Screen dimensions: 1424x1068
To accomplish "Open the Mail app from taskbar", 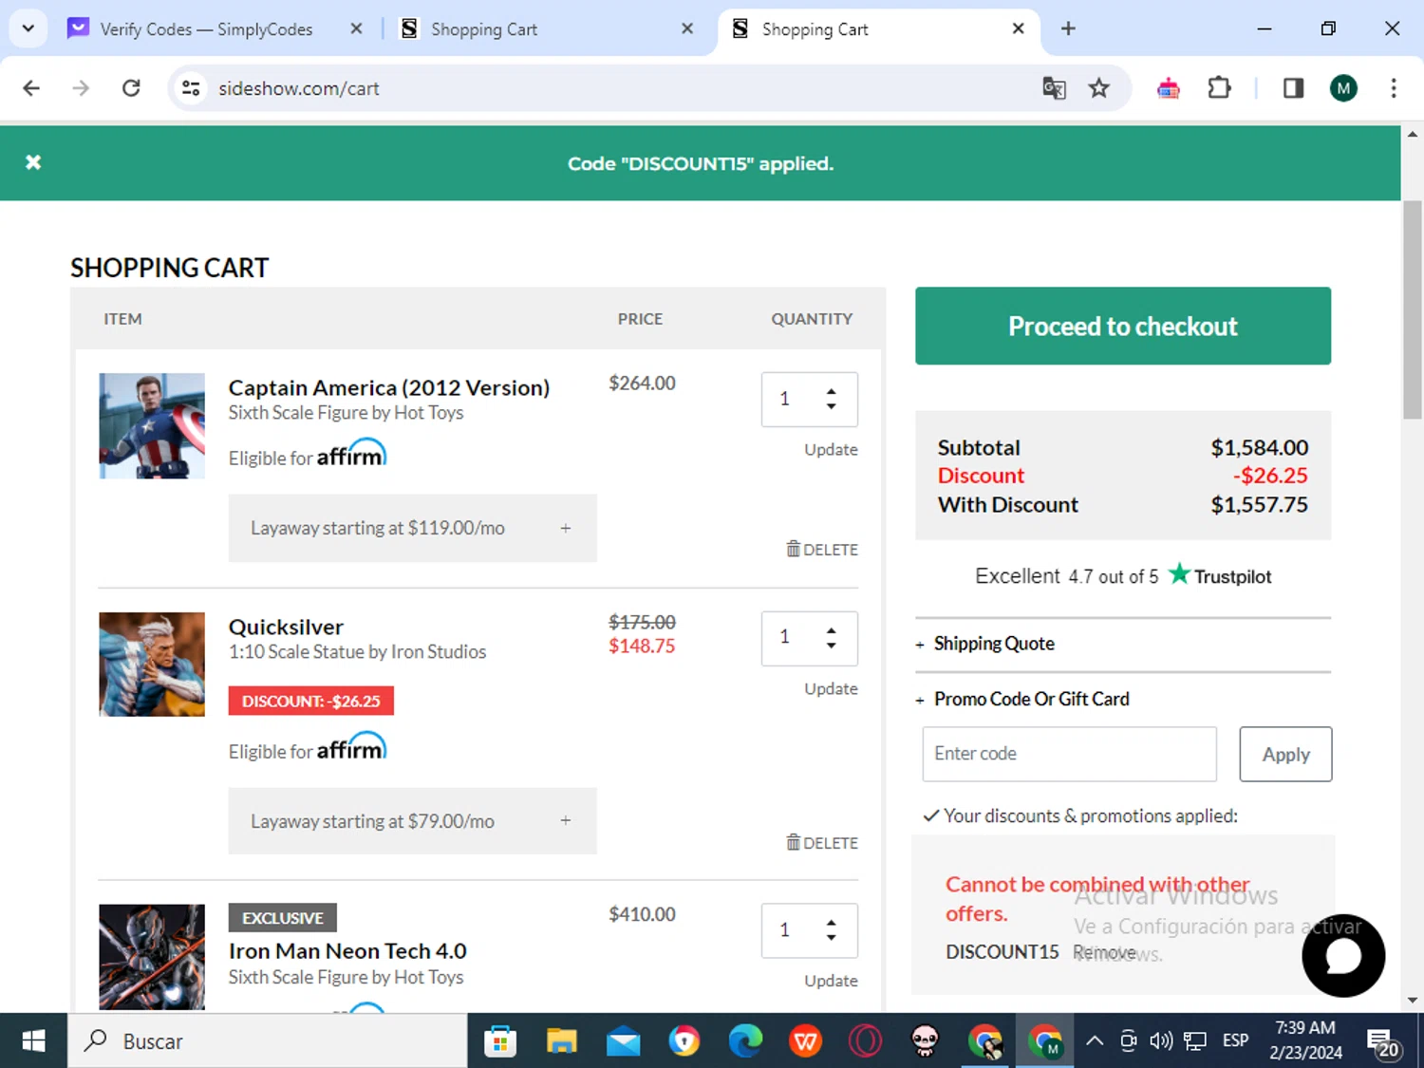I will click(624, 1041).
